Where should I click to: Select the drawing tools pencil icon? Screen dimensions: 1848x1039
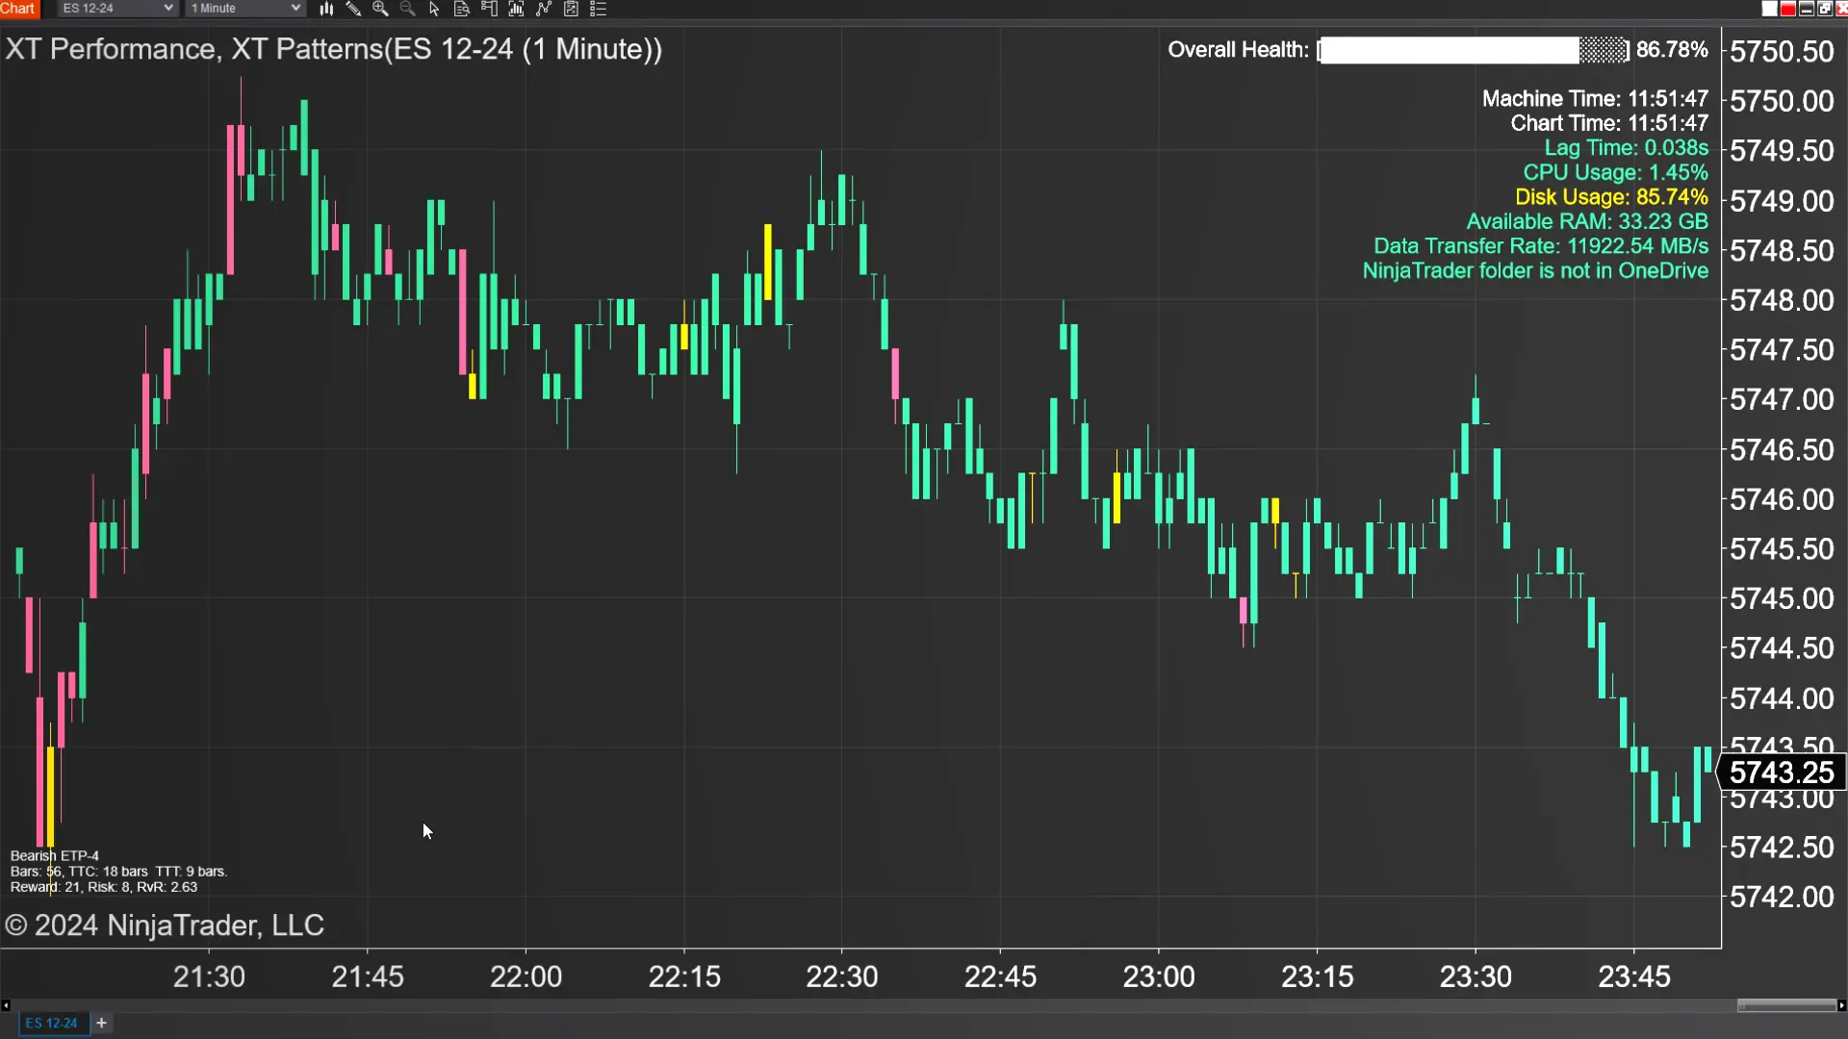(x=353, y=9)
